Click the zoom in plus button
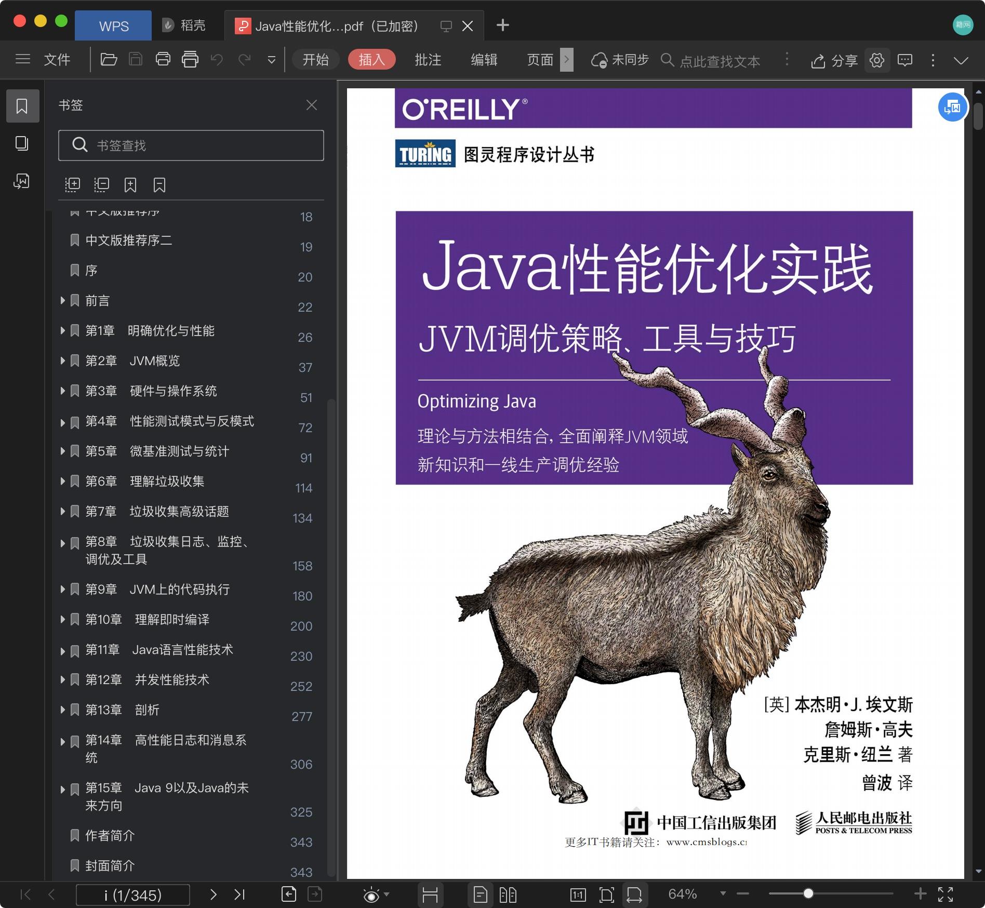985x908 pixels. pos(920,893)
